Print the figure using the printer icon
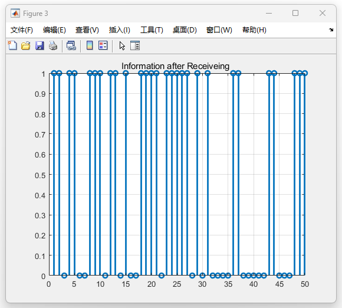 click(x=53, y=46)
